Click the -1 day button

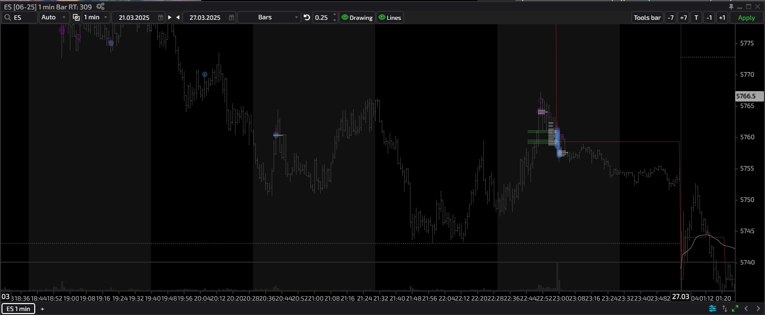pyautogui.click(x=709, y=17)
